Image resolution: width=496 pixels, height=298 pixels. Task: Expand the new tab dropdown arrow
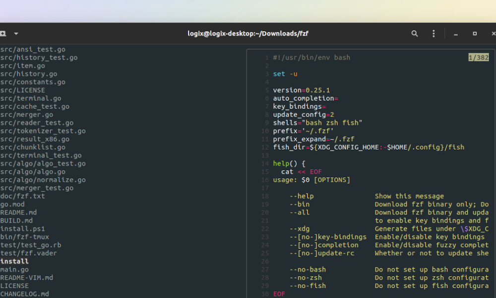[16, 34]
